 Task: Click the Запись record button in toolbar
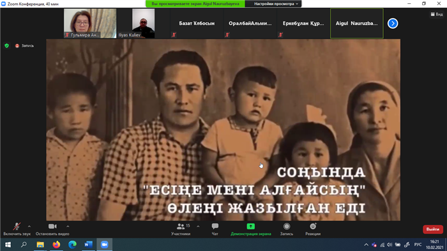point(287,229)
